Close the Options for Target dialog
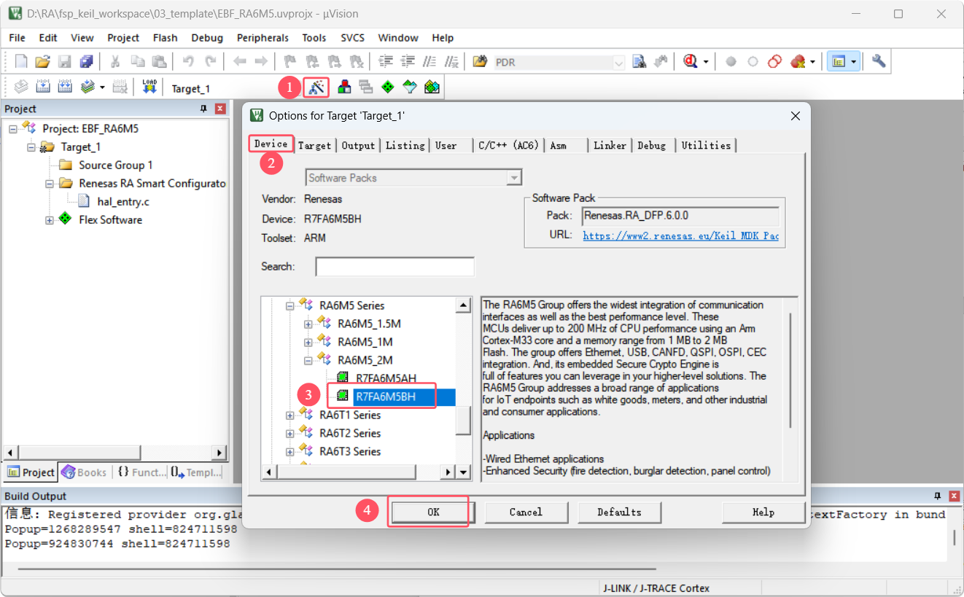This screenshot has height=597, width=964. (796, 115)
